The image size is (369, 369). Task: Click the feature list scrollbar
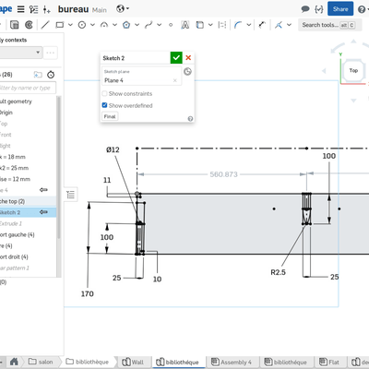[58, 168]
